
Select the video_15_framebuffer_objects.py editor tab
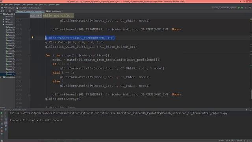point(30,11)
